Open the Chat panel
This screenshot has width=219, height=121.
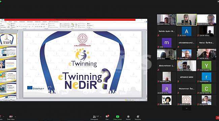(107, 118)
